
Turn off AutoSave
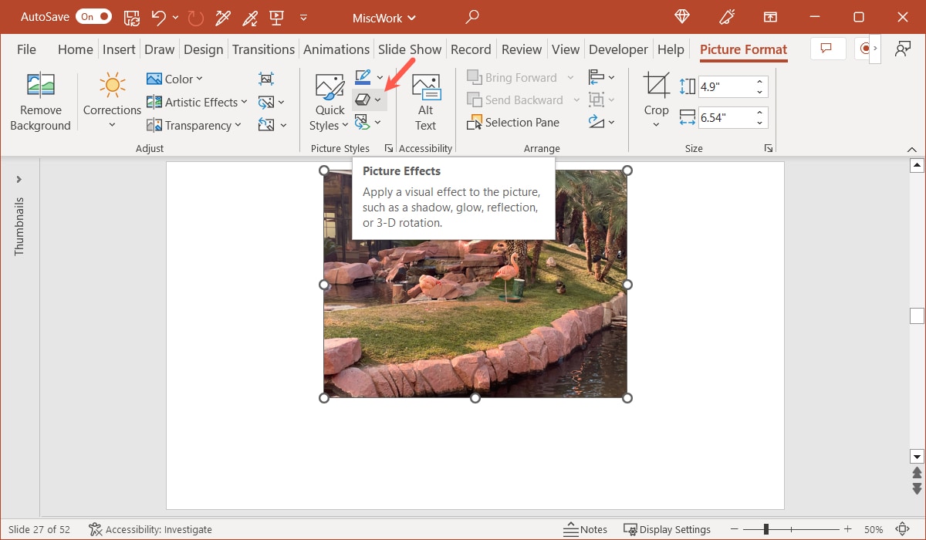coord(93,16)
